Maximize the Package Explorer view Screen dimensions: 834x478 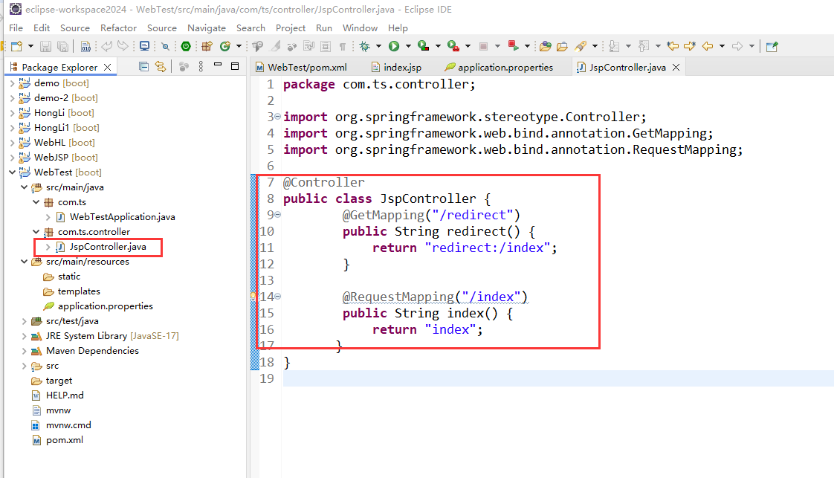[235, 65]
